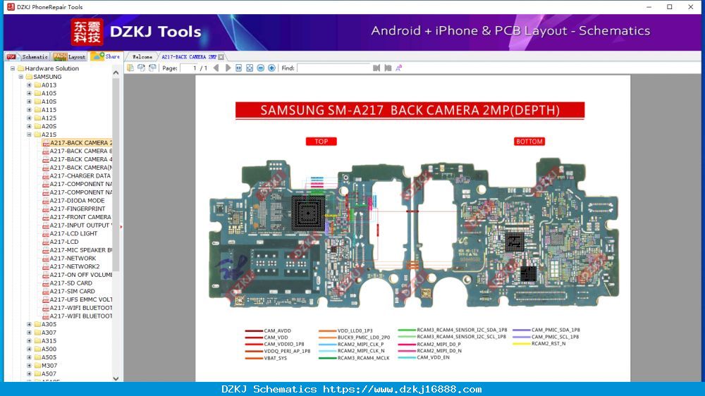Go to next page arrow
This screenshot has width=705, height=396.
(x=228, y=68)
